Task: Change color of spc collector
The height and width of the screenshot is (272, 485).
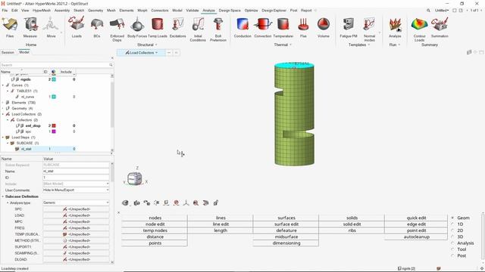Action: point(54,131)
